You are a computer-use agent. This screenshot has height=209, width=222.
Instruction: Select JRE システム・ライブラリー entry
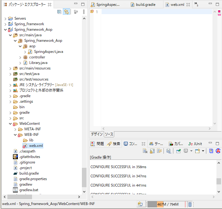(46, 85)
